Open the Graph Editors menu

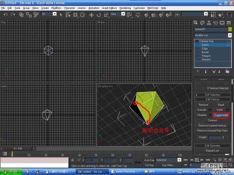(109, 8)
